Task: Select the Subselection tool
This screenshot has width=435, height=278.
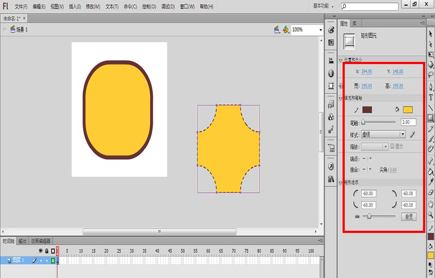Action: point(431,44)
